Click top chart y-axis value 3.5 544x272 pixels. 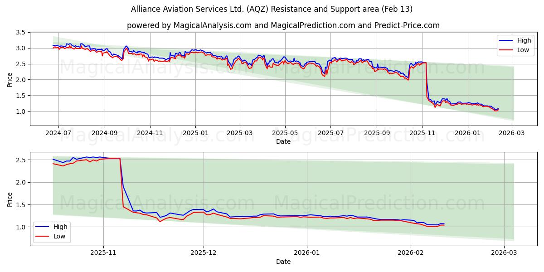coord(21,32)
